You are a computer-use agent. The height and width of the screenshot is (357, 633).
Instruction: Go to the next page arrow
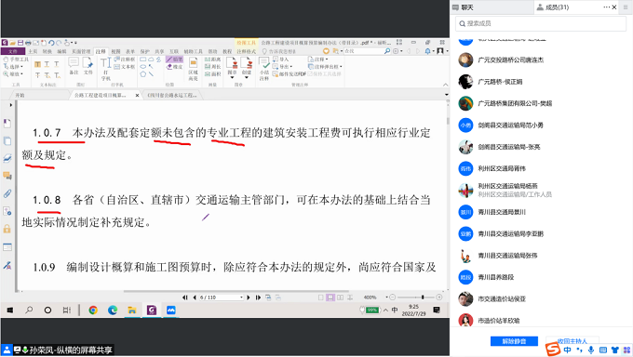[x=249, y=297]
